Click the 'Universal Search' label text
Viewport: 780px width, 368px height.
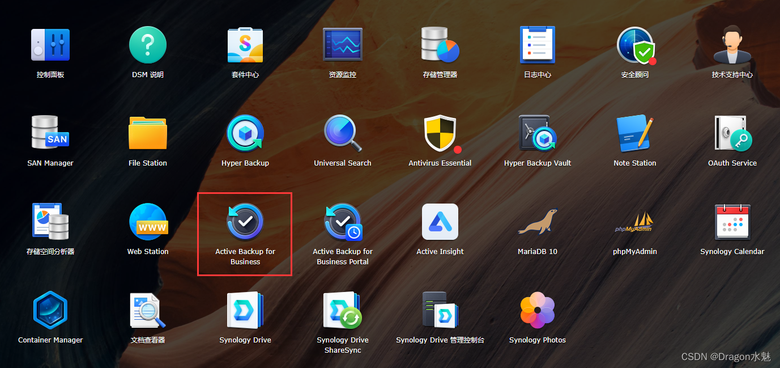343,163
